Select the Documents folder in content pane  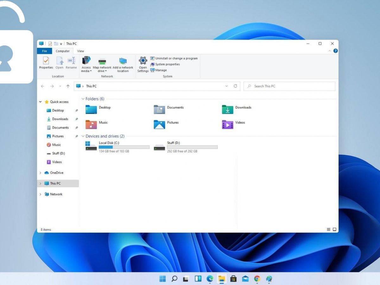(x=169, y=110)
